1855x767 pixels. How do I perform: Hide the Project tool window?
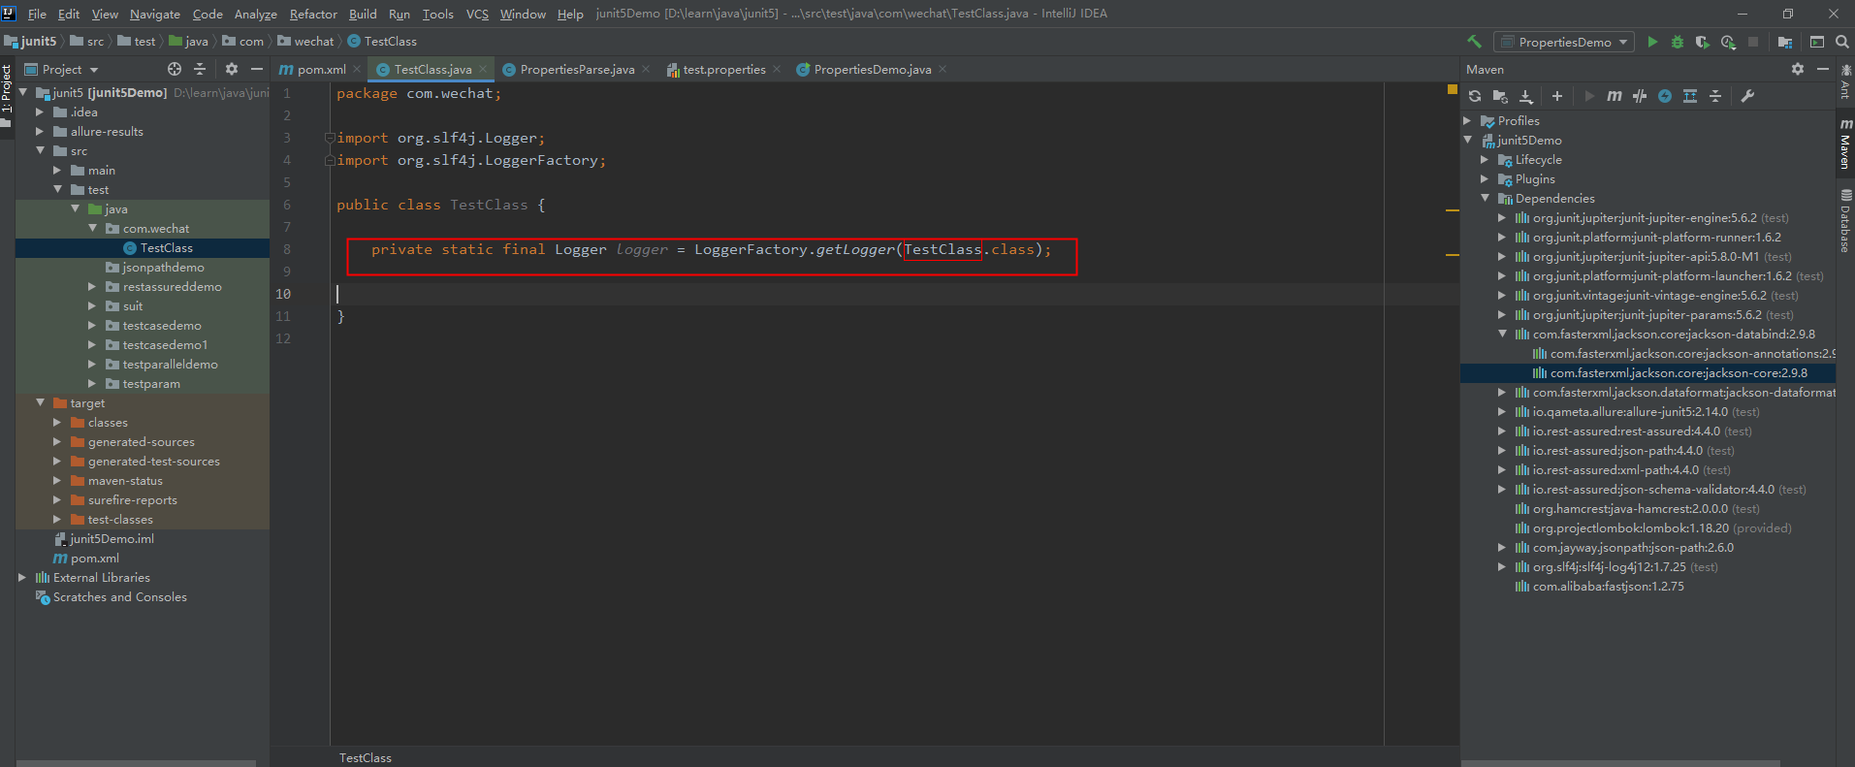point(257,69)
